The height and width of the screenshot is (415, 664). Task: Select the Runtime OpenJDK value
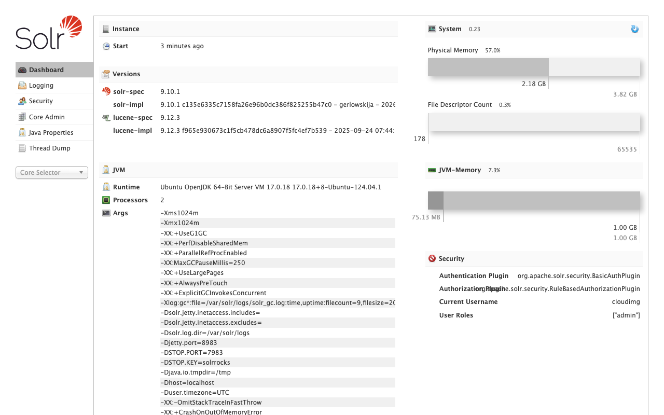pyautogui.click(x=271, y=187)
